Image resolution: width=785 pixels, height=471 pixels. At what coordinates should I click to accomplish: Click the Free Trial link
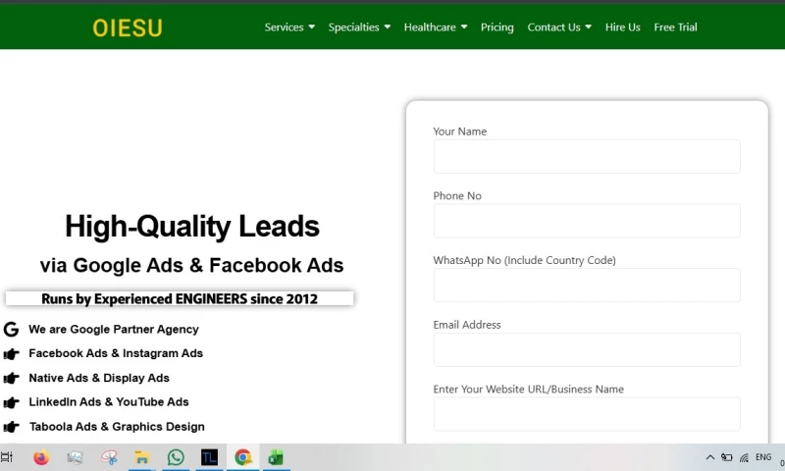[x=675, y=27]
